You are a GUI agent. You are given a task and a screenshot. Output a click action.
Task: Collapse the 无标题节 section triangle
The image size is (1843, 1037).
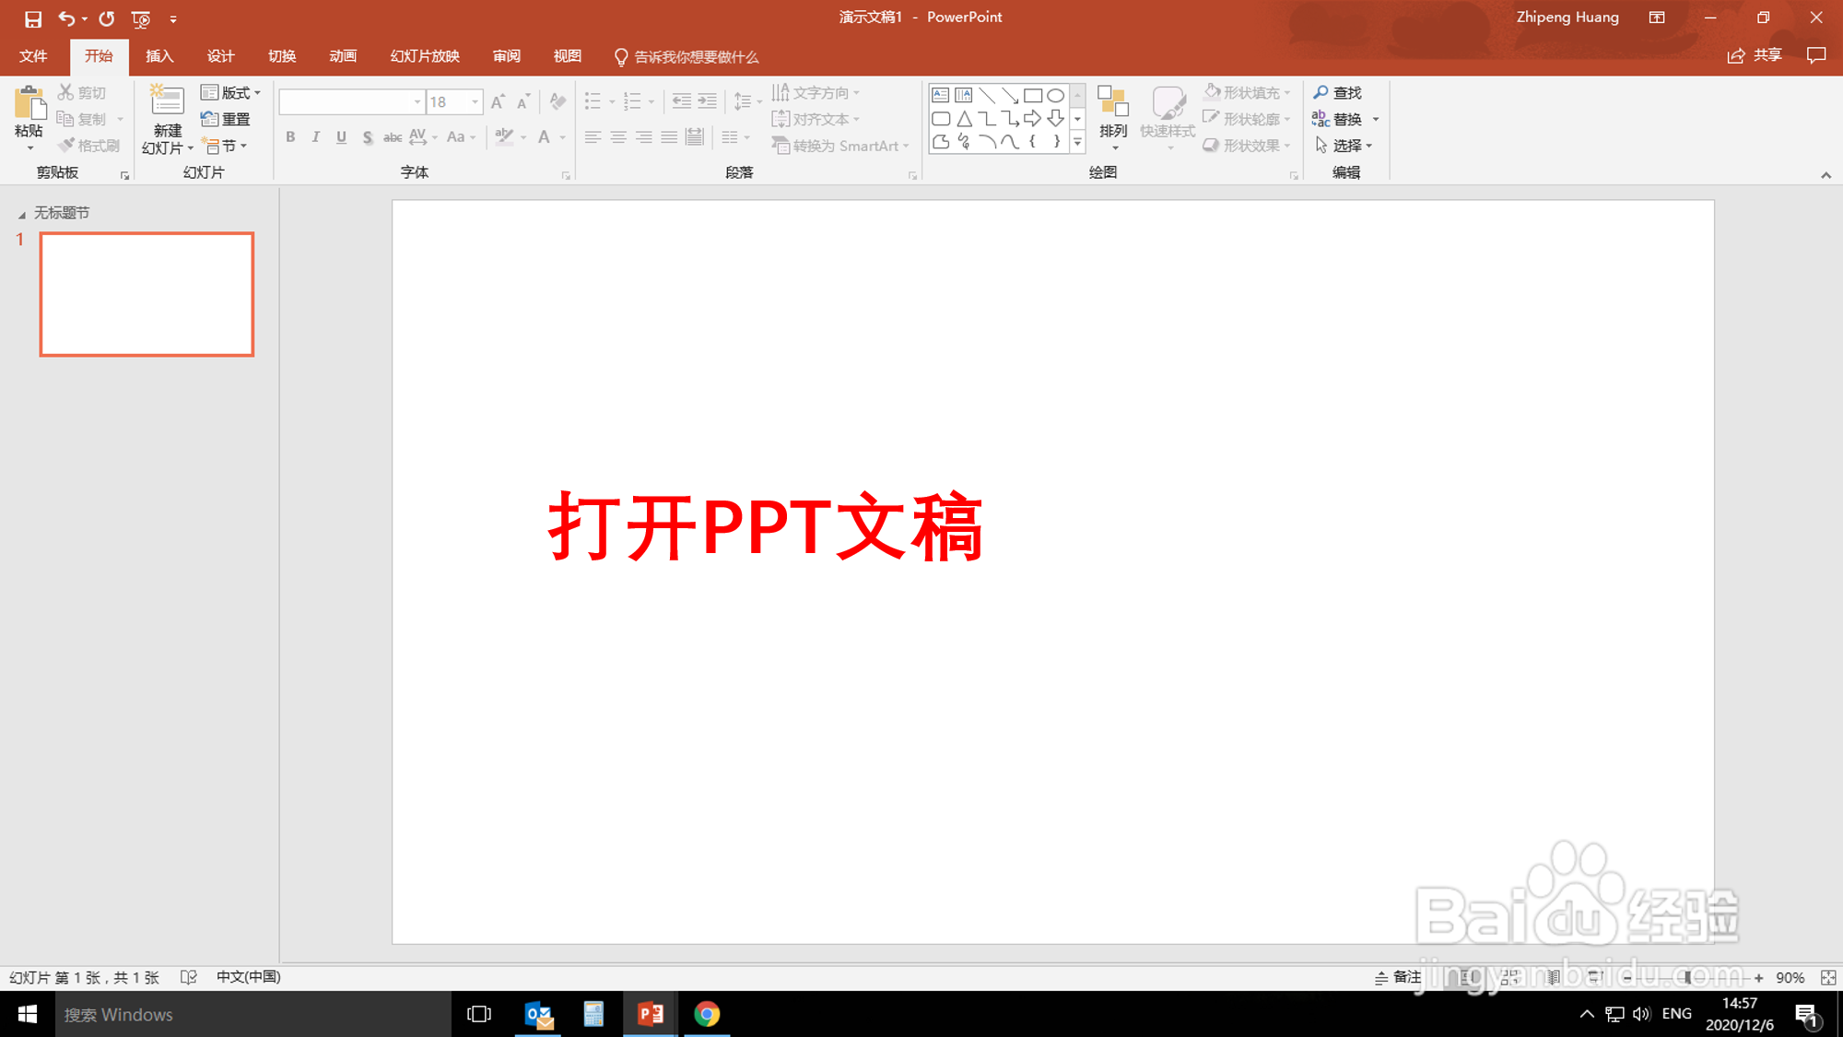point(21,214)
